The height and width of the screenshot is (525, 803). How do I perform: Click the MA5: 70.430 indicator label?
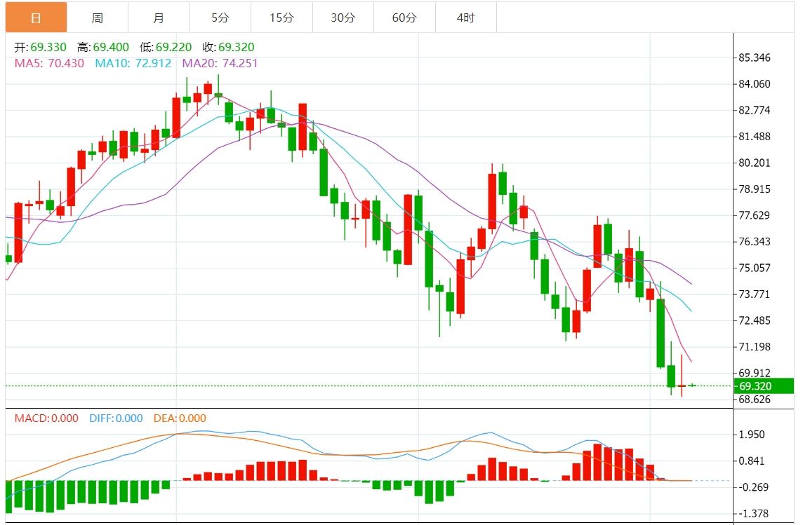point(49,63)
